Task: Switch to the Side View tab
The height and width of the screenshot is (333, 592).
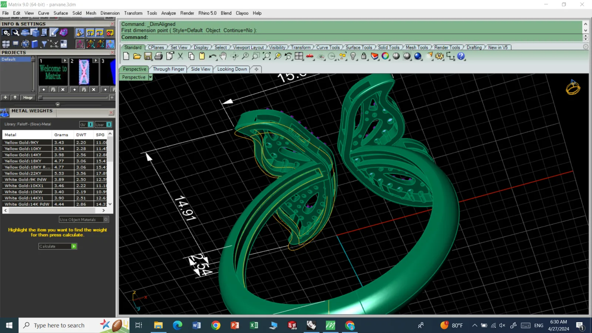Action: coord(201,69)
